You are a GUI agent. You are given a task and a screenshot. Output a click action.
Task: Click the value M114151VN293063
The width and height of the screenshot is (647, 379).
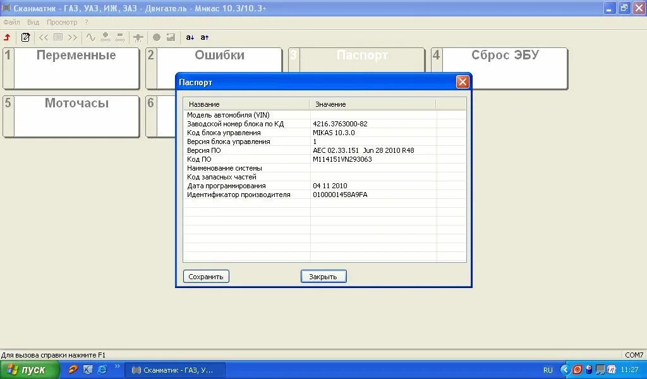tap(342, 159)
